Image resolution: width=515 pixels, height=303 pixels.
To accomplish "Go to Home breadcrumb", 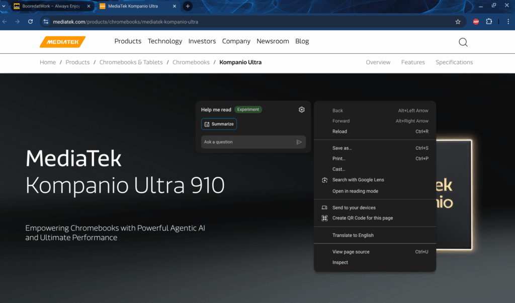I will (48, 62).
